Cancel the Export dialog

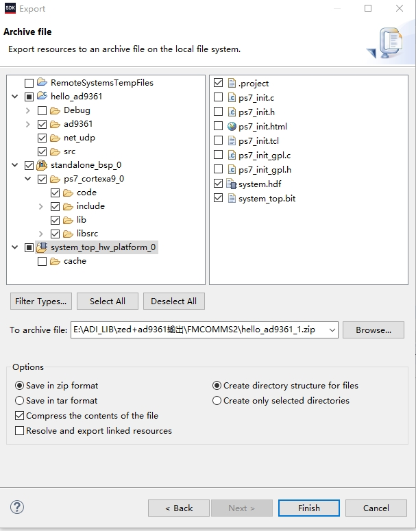click(x=376, y=508)
